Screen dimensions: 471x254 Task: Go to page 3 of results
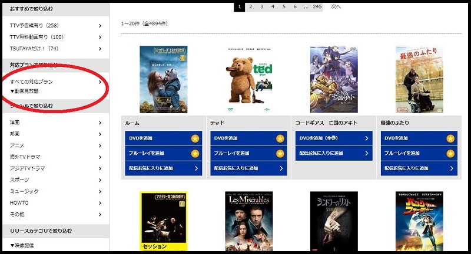click(261, 6)
